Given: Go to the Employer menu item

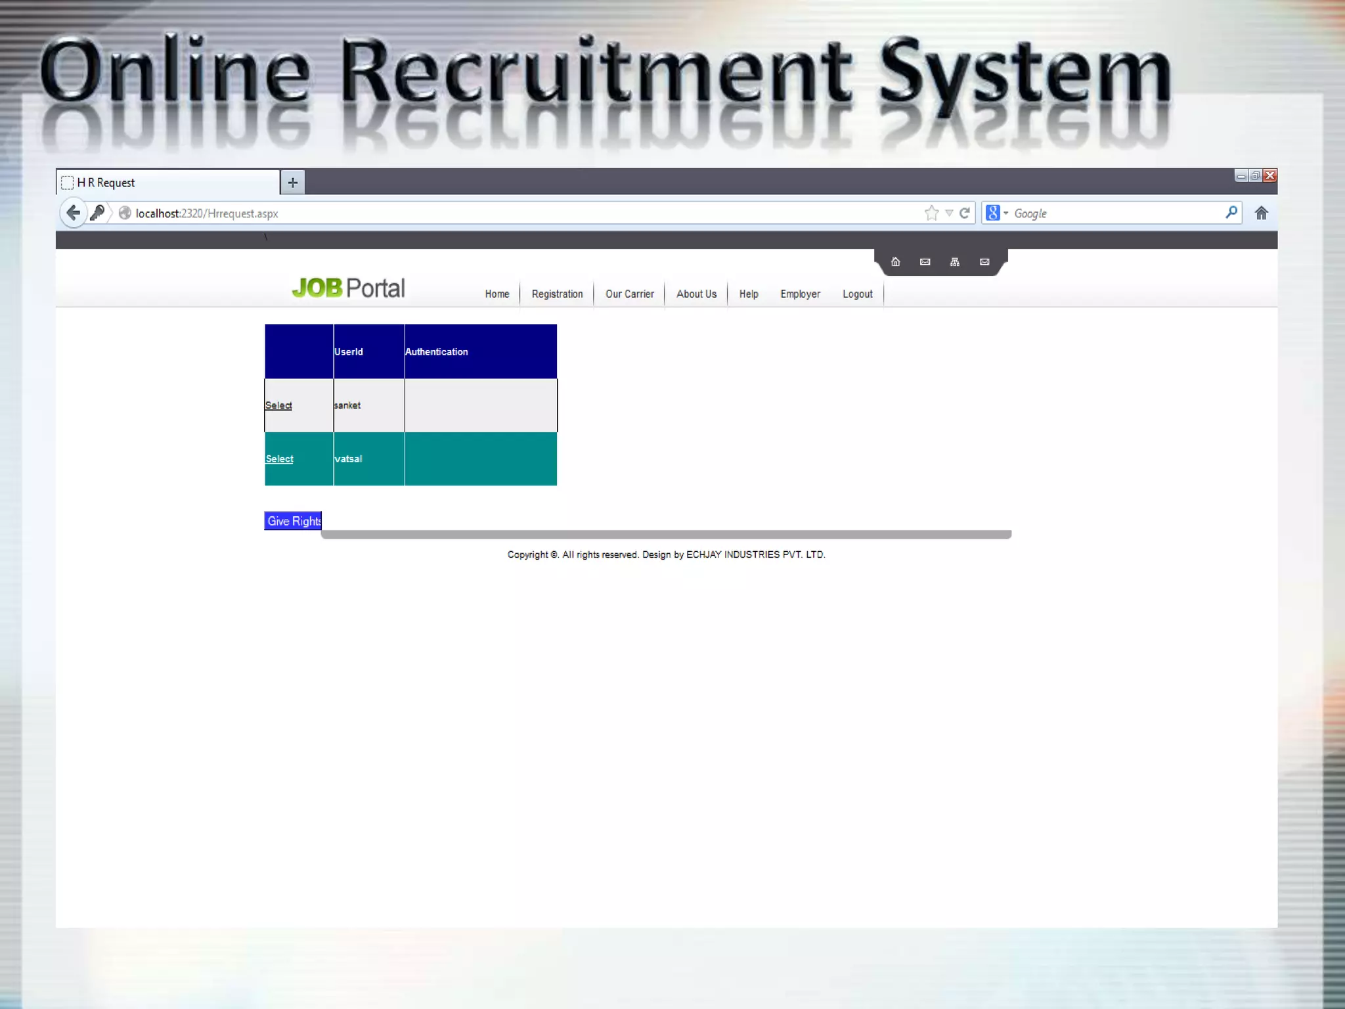Looking at the screenshot, I should click(x=800, y=294).
